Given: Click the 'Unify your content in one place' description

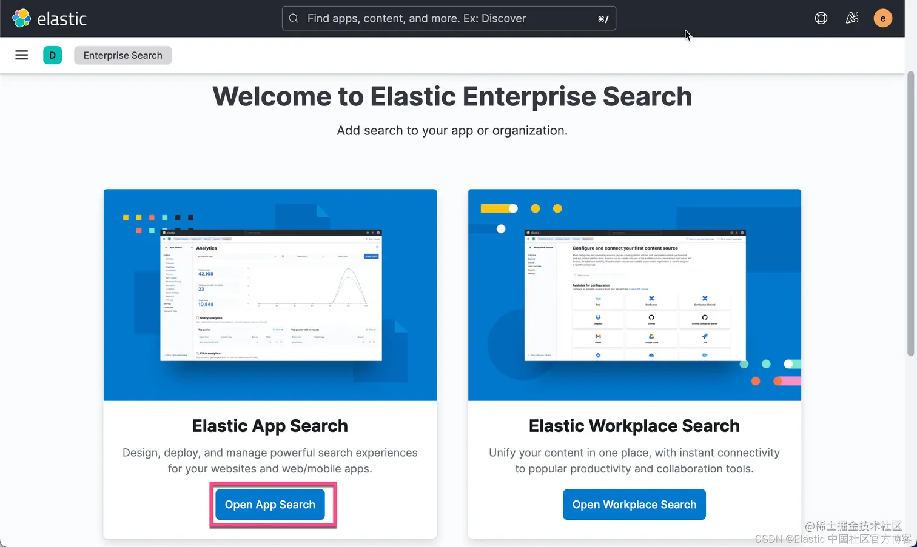Looking at the screenshot, I should tap(634, 460).
